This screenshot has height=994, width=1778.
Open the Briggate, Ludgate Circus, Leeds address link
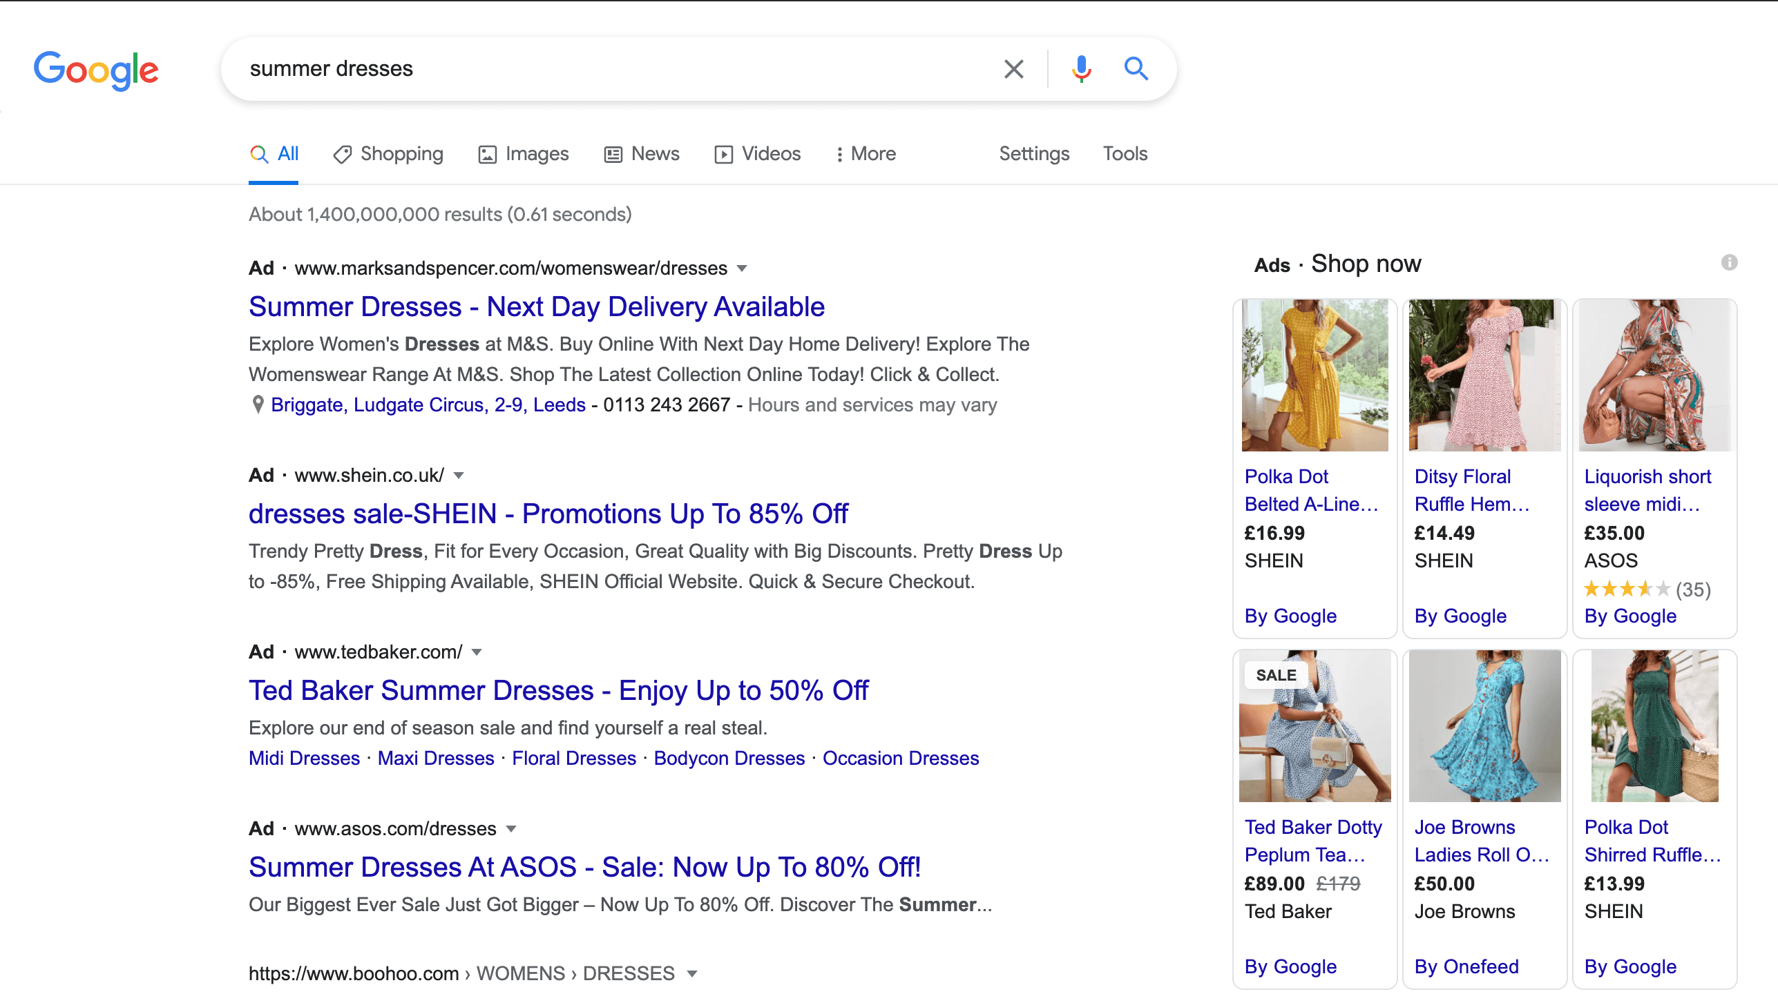428,405
